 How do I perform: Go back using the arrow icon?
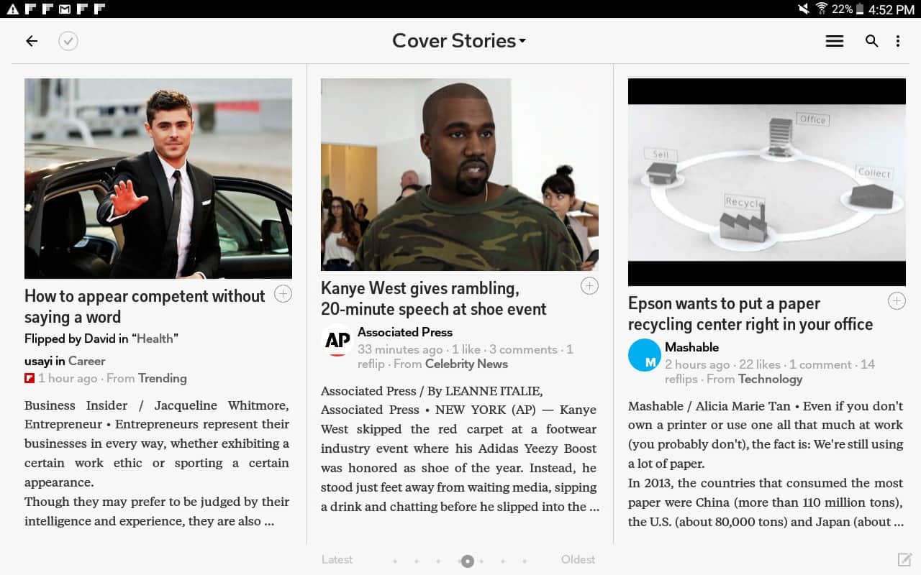click(32, 41)
